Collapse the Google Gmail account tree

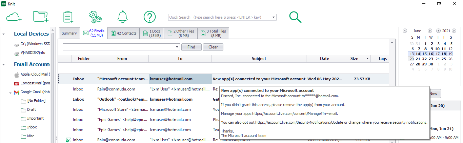tap(10, 93)
